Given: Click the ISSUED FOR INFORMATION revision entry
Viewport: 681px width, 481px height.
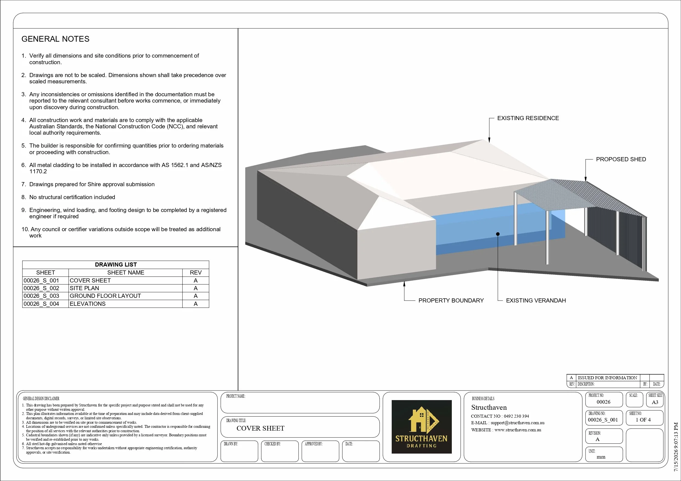Looking at the screenshot, I should click(x=607, y=378).
